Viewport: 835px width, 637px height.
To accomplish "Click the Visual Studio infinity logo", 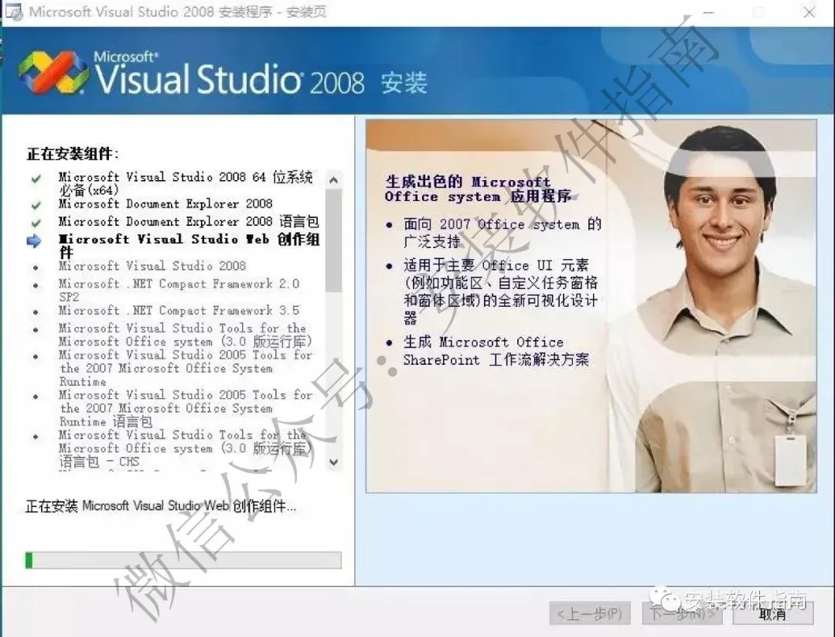I will click(x=53, y=72).
